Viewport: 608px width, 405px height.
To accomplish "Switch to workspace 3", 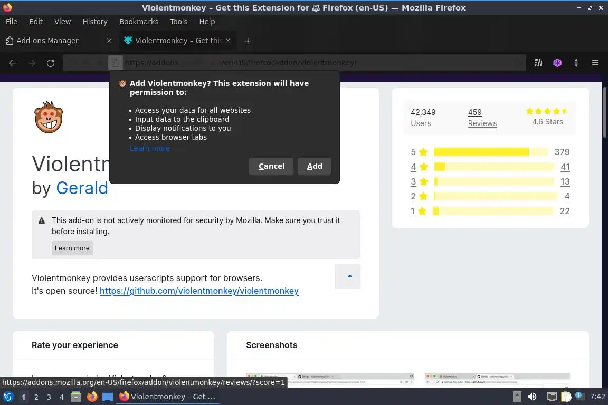I will [49, 397].
